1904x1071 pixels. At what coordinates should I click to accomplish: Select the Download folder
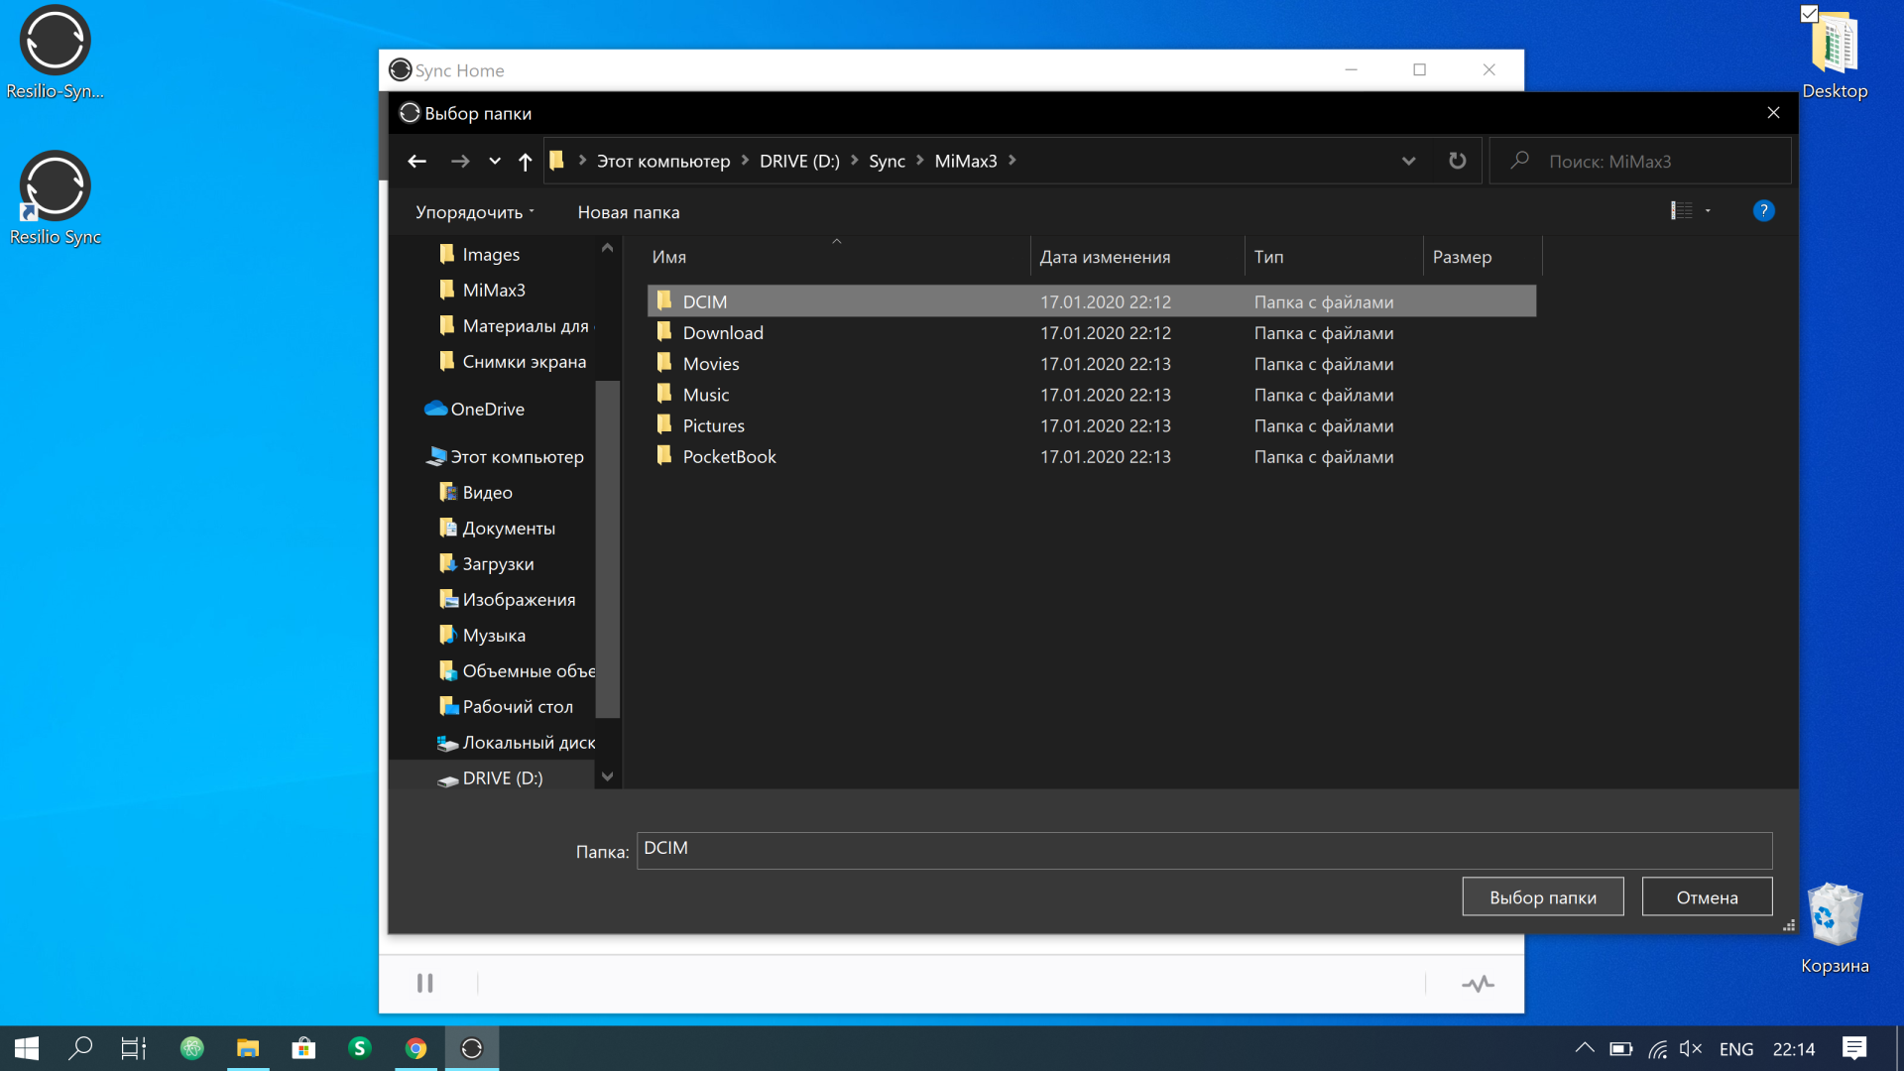tap(1091, 332)
